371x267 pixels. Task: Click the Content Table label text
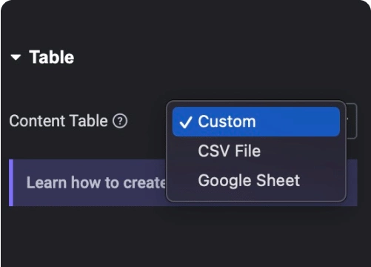tap(59, 121)
